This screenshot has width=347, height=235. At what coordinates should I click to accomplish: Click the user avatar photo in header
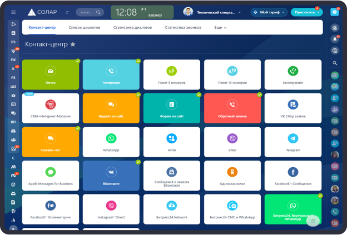pyautogui.click(x=188, y=12)
